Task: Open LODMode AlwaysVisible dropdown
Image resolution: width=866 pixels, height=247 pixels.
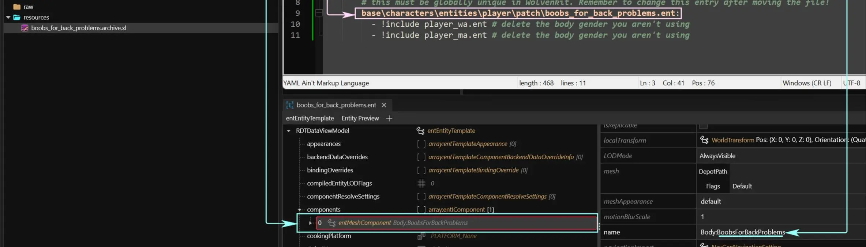Action: click(781, 156)
